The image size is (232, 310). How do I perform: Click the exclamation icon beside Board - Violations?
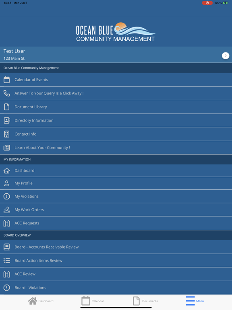coord(7,288)
